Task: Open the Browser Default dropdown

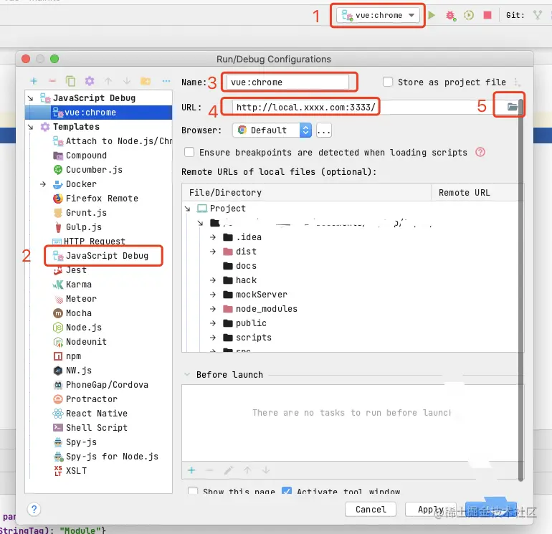Action: [272, 130]
